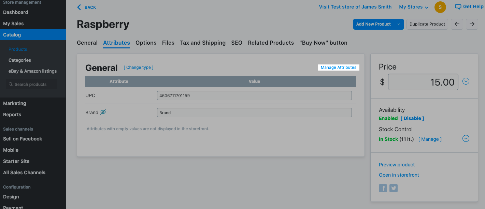Go to the previous product arrow
Viewport: 485px width, 209px height.
point(457,24)
